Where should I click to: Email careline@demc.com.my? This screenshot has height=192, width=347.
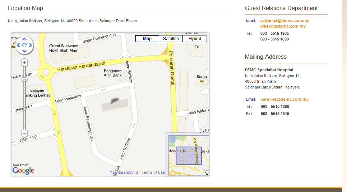click(284, 99)
